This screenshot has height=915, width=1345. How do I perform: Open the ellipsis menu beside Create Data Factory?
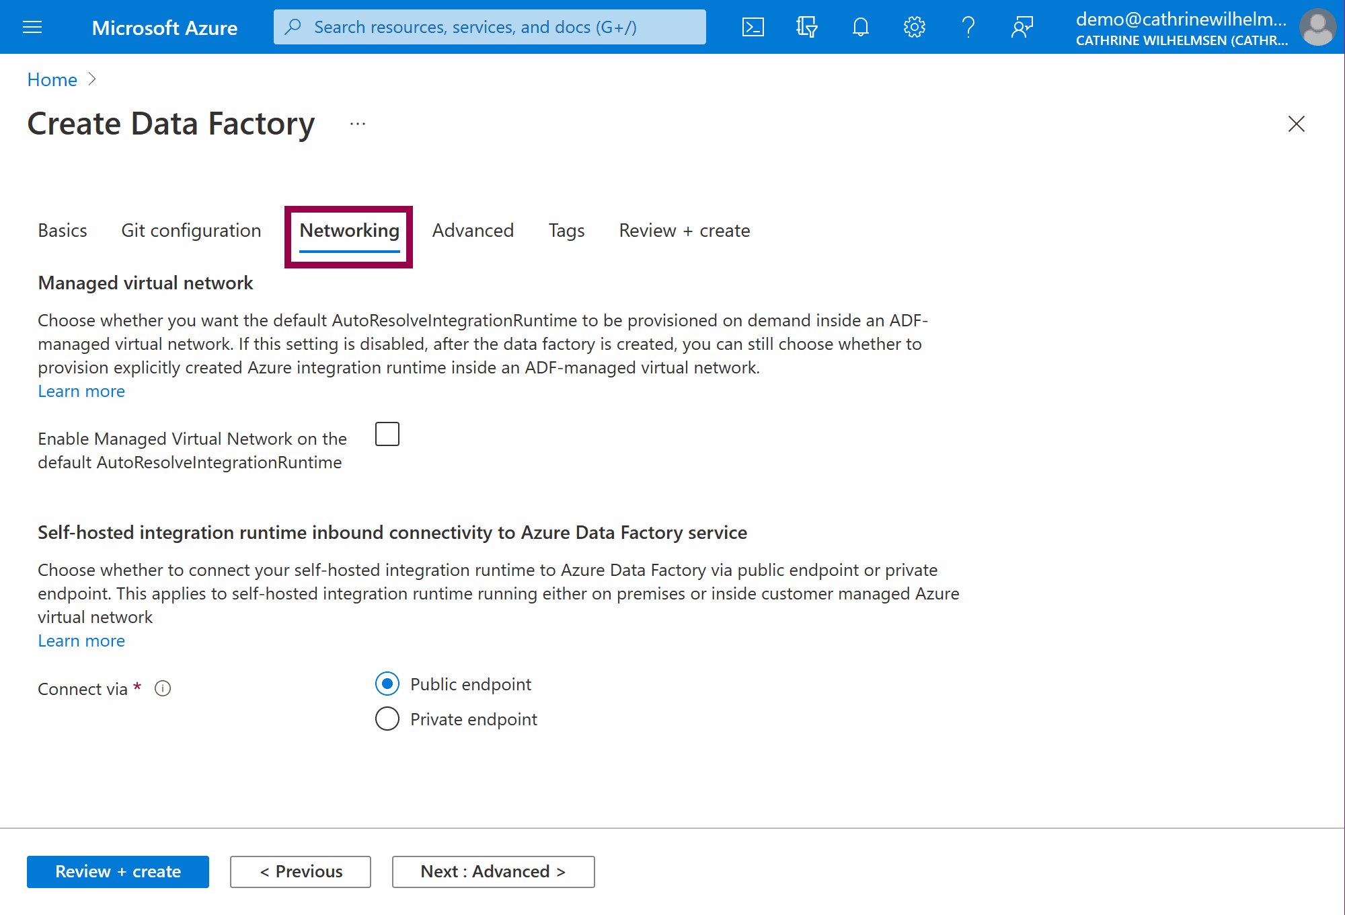358,124
